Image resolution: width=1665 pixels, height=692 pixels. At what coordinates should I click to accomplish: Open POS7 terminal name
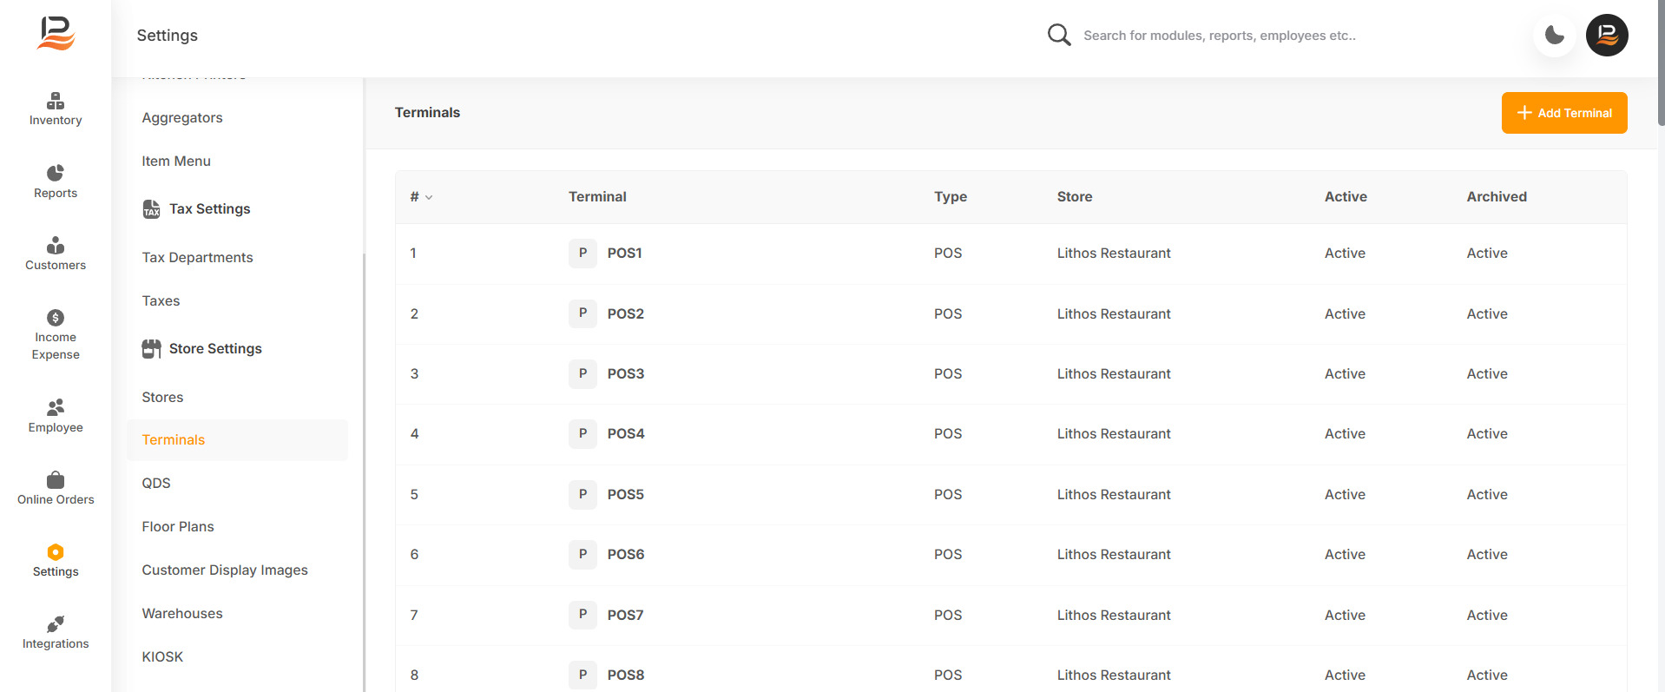tap(625, 616)
